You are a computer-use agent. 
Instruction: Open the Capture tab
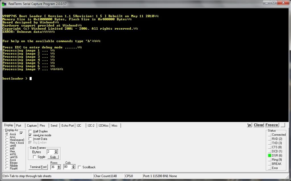click(32, 126)
